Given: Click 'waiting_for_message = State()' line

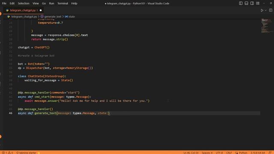Looking at the screenshot, I should (48, 80).
